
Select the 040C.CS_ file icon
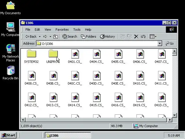[x=75, y=76]
